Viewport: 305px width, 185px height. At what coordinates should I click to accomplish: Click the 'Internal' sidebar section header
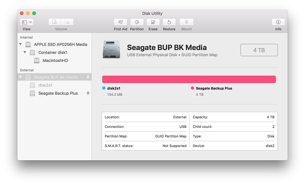(x=26, y=38)
